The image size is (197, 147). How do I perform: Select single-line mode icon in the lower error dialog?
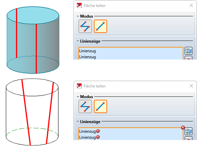[100, 106]
